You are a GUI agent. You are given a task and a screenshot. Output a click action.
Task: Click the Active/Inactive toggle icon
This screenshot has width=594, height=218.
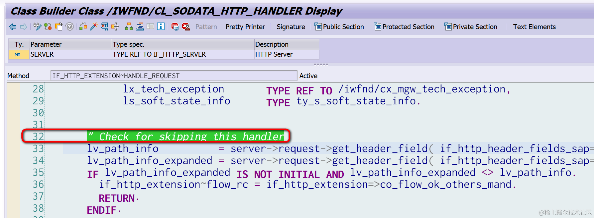(48, 27)
